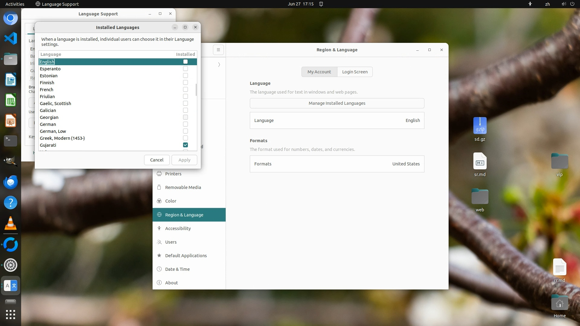The image size is (580, 326).
Task: Open the Settings hamburger menu
Action: (x=218, y=50)
